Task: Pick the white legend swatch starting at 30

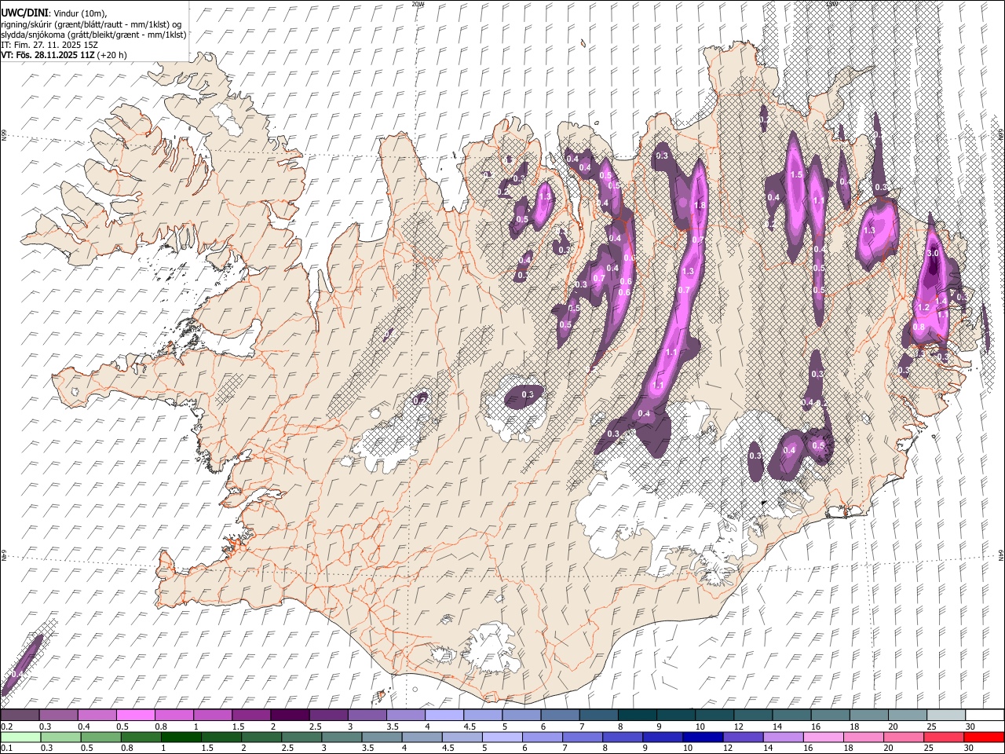Action: (x=985, y=715)
